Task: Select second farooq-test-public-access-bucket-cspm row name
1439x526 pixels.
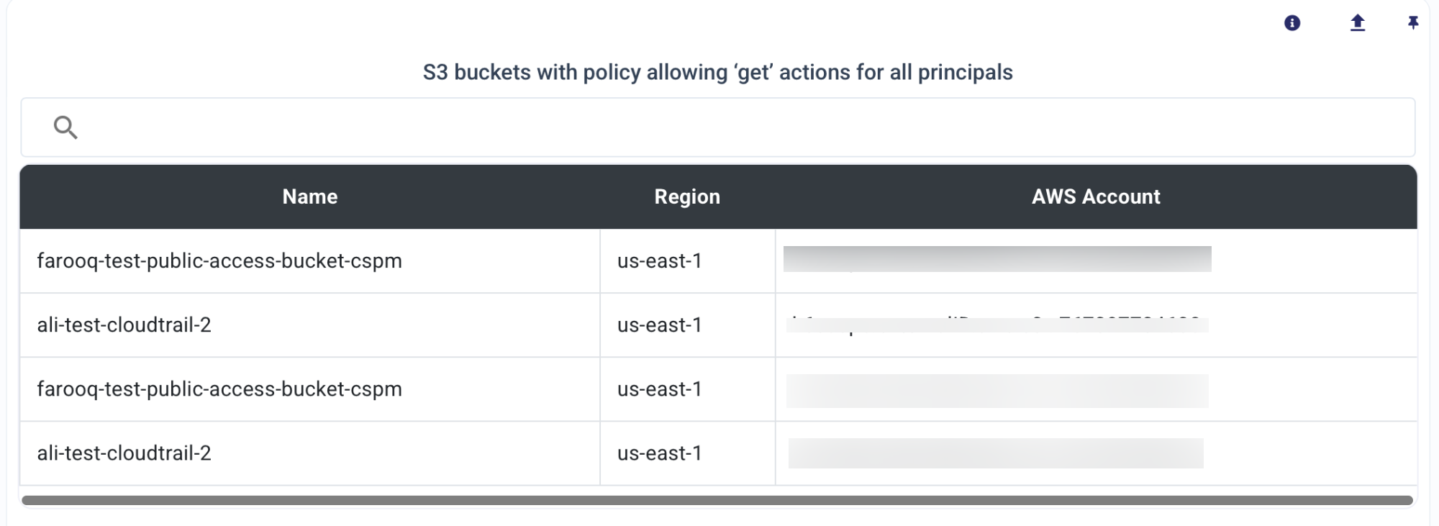Action: pyautogui.click(x=219, y=389)
